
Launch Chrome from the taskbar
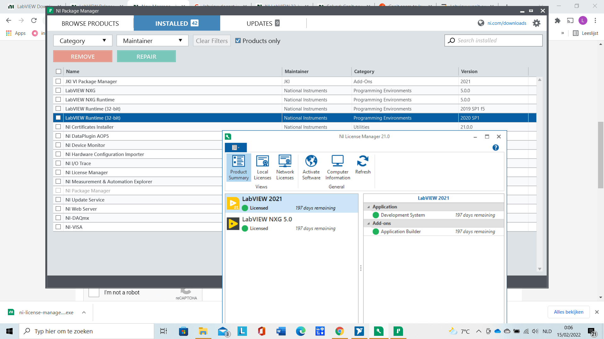click(x=340, y=331)
